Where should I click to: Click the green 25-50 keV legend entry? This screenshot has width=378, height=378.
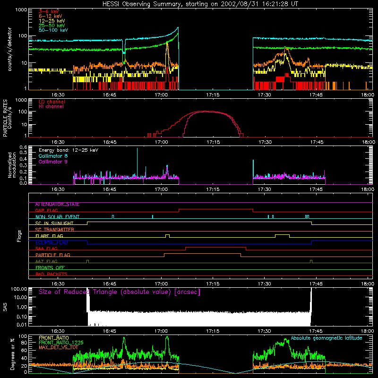pos(52,26)
